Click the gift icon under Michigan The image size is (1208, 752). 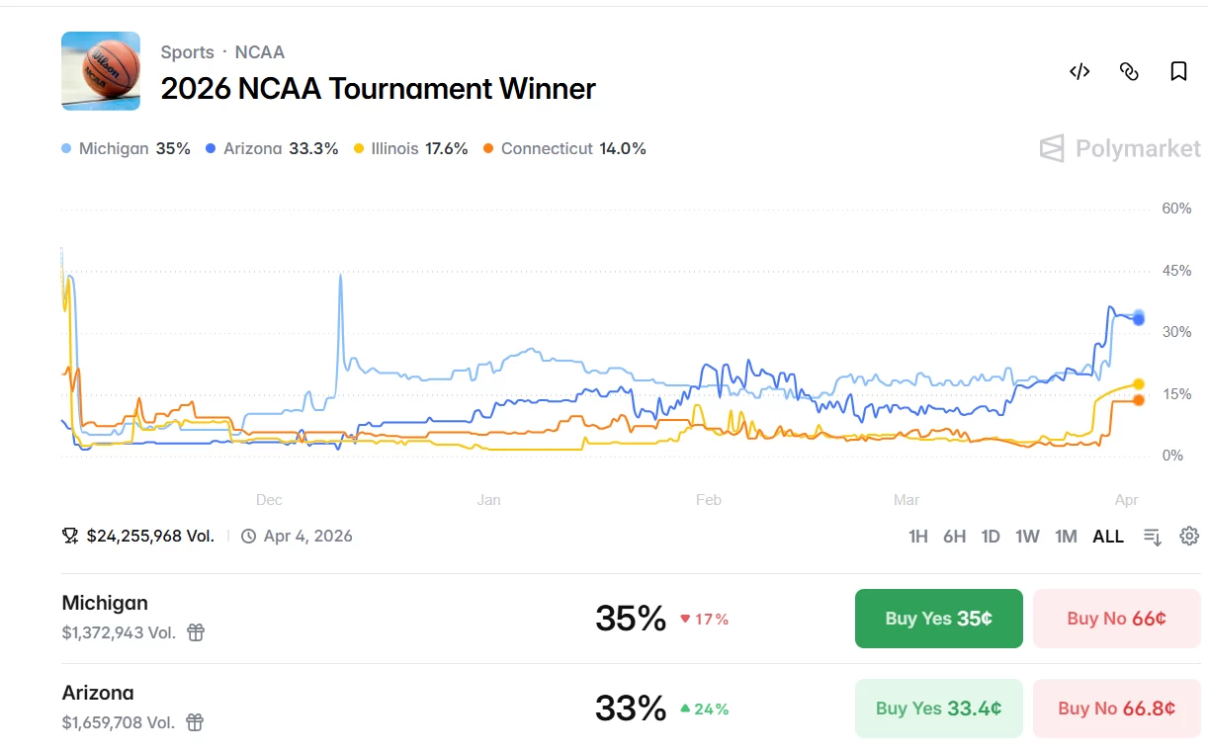coord(196,632)
